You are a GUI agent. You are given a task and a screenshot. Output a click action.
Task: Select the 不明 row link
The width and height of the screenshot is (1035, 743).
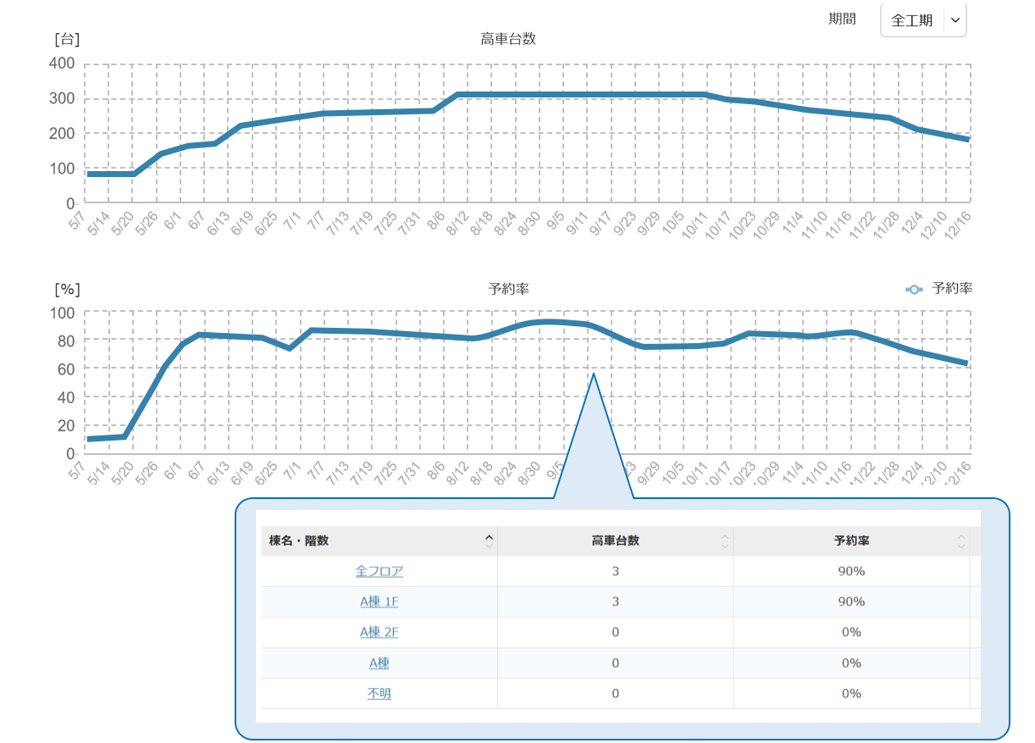(379, 694)
